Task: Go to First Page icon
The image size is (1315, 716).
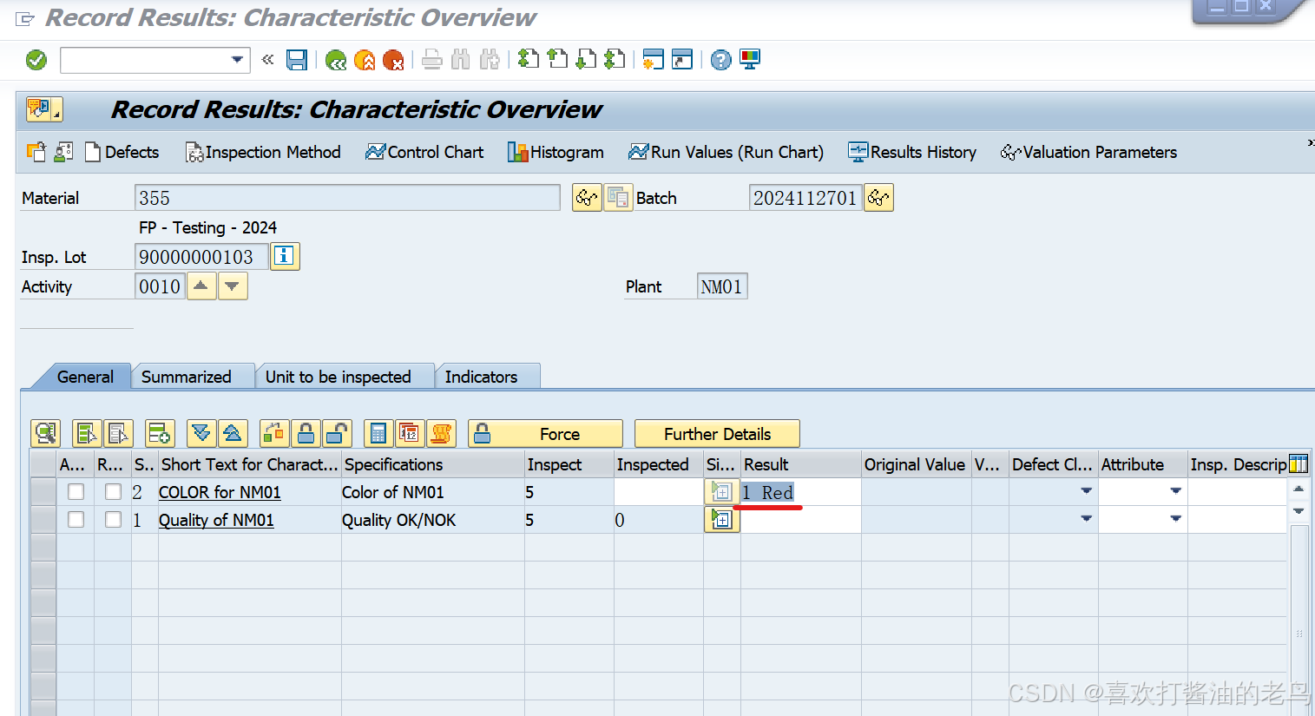Action: click(x=529, y=59)
